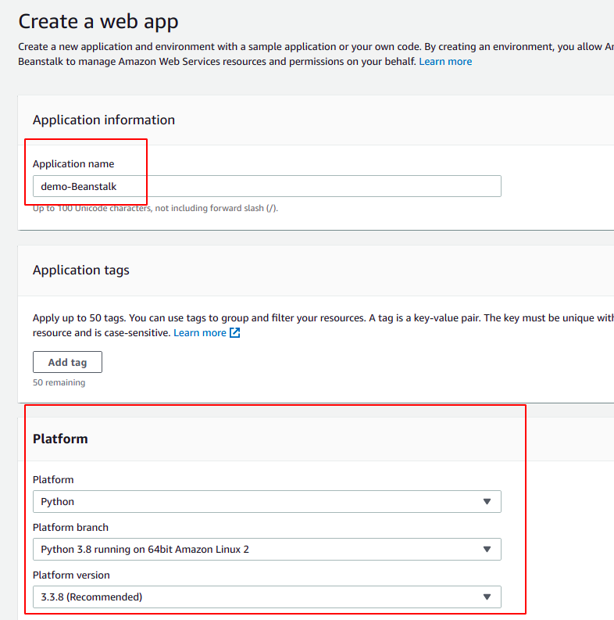Screen dimensions: 614x620
Task: Click the Application tags heading
Action: click(81, 270)
